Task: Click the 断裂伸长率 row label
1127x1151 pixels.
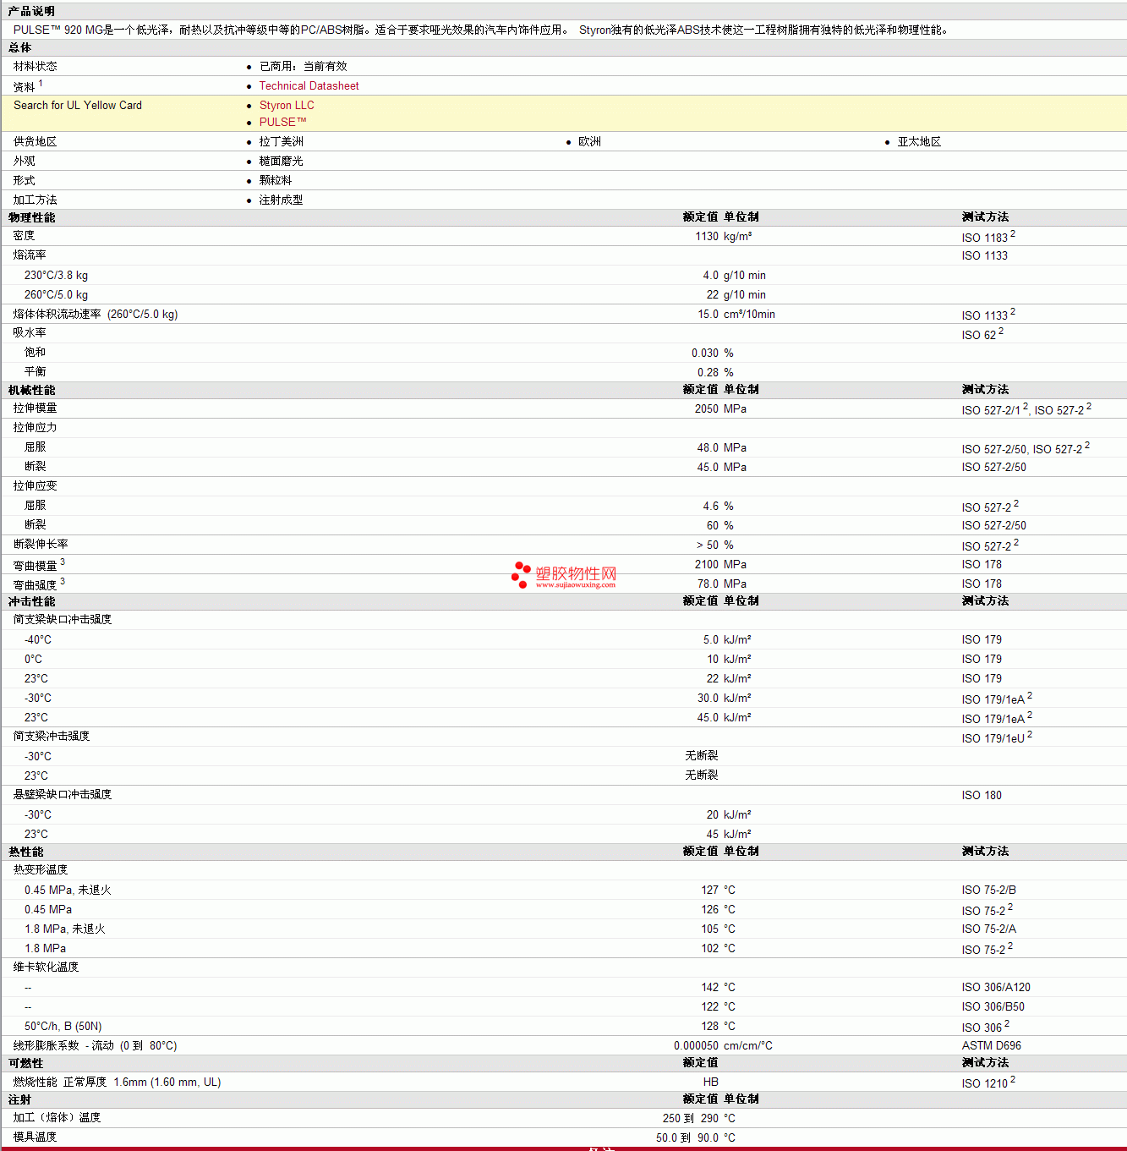Action: point(41,545)
